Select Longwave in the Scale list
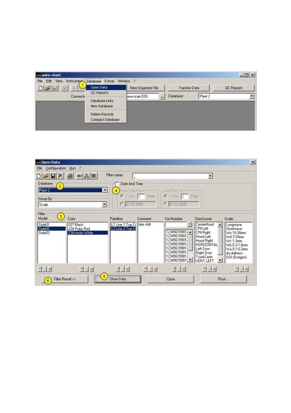The width and height of the screenshot is (291, 413). tap(239, 225)
